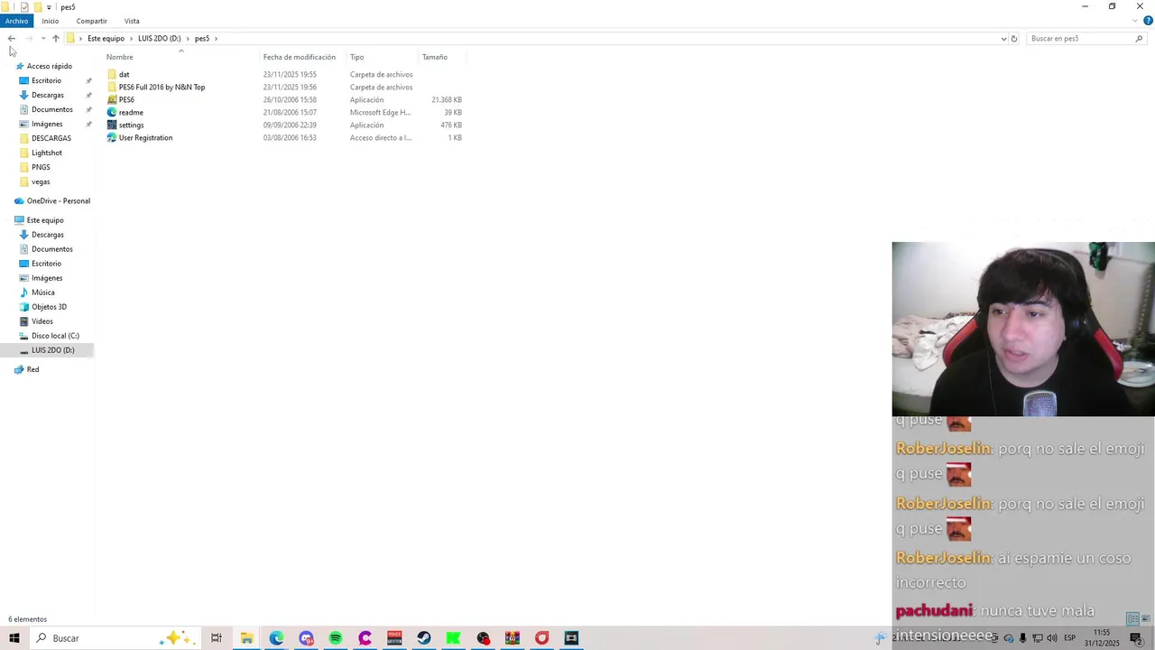Open address bar history dropdown
This screenshot has height=650, width=1155.
1003,39
